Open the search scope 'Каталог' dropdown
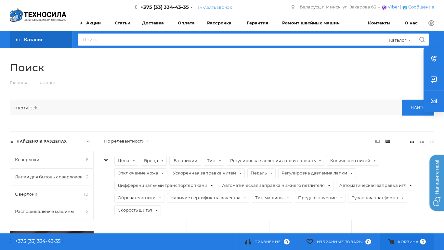The height and width of the screenshot is (250, 444). click(x=399, y=40)
